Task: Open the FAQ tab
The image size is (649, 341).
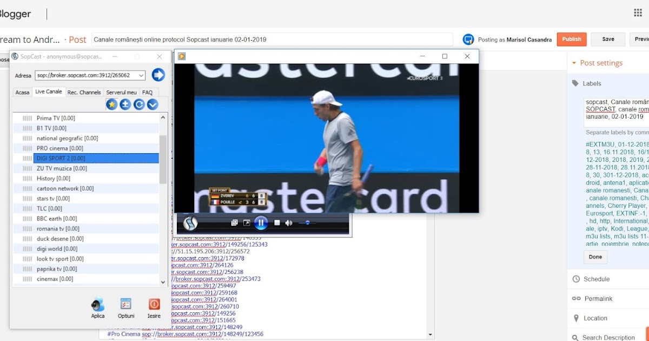Action: (147, 92)
